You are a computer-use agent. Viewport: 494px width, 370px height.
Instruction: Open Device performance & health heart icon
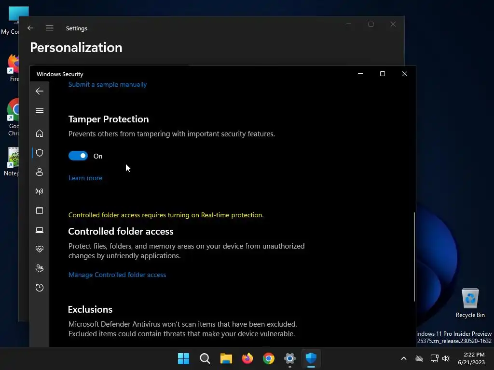[40, 249]
